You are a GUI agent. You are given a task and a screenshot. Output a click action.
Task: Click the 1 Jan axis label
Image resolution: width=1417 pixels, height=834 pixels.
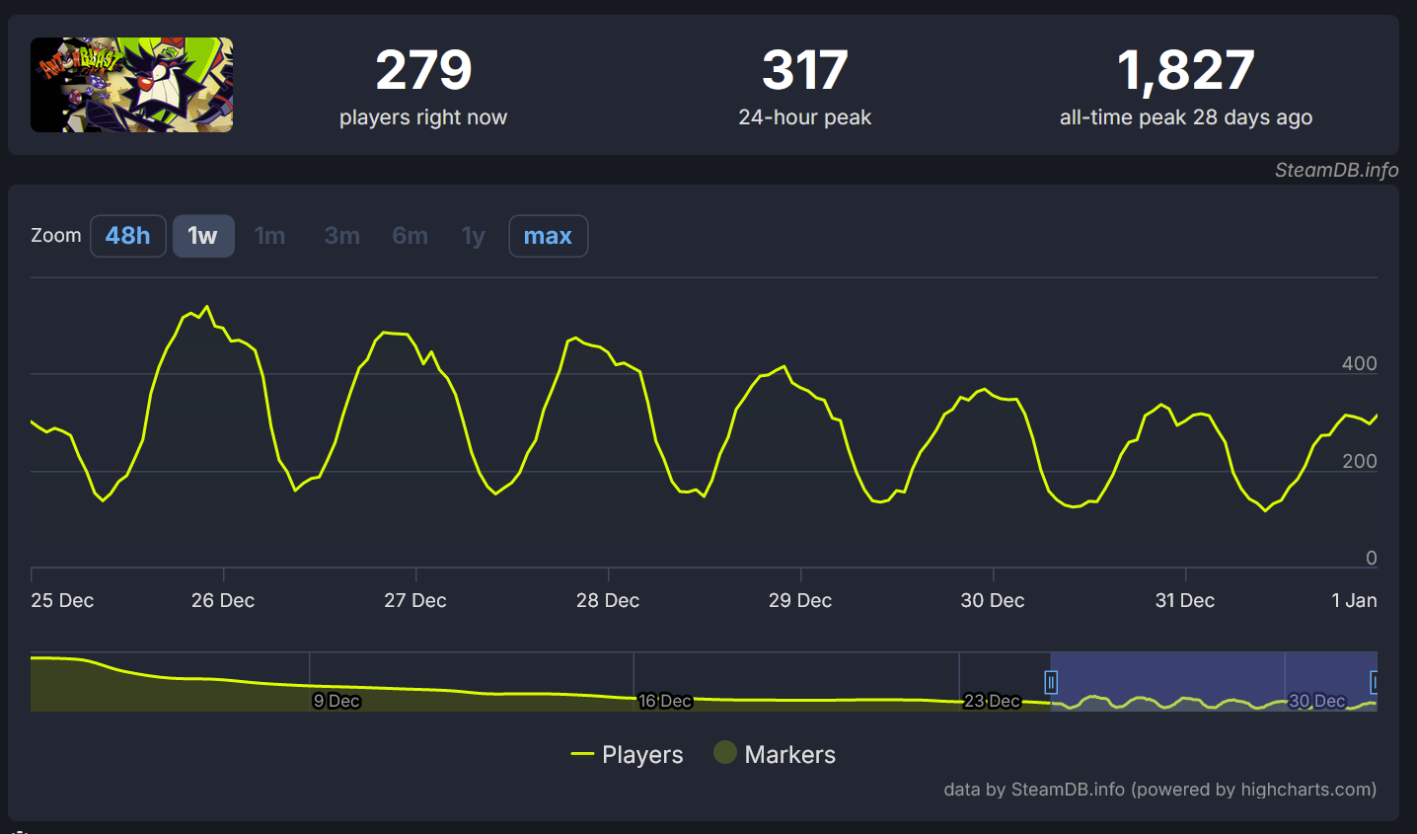coord(1354,600)
